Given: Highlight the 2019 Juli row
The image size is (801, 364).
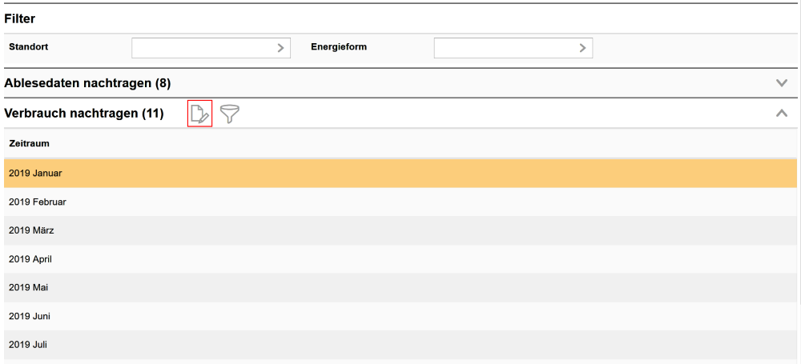Looking at the screenshot, I should click(29, 345).
